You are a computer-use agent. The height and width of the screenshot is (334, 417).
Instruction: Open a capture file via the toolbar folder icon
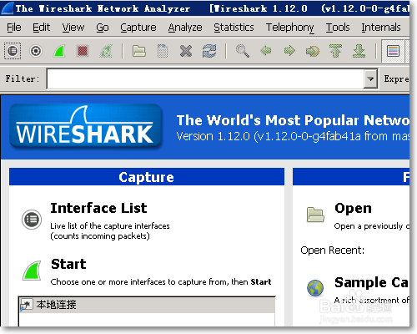(x=139, y=51)
